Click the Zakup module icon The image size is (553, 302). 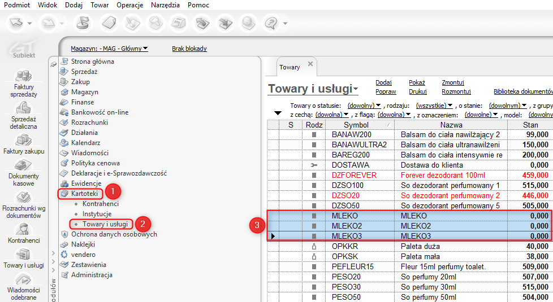point(64,82)
